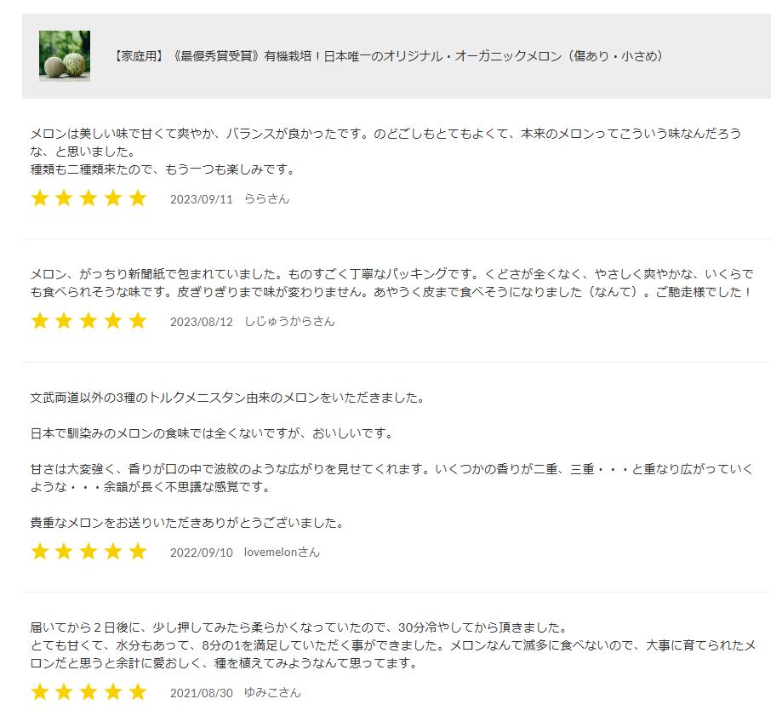The height and width of the screenshot is (716, 782).
Task: Select reviewer name ららさん
Action: [266, 199]
